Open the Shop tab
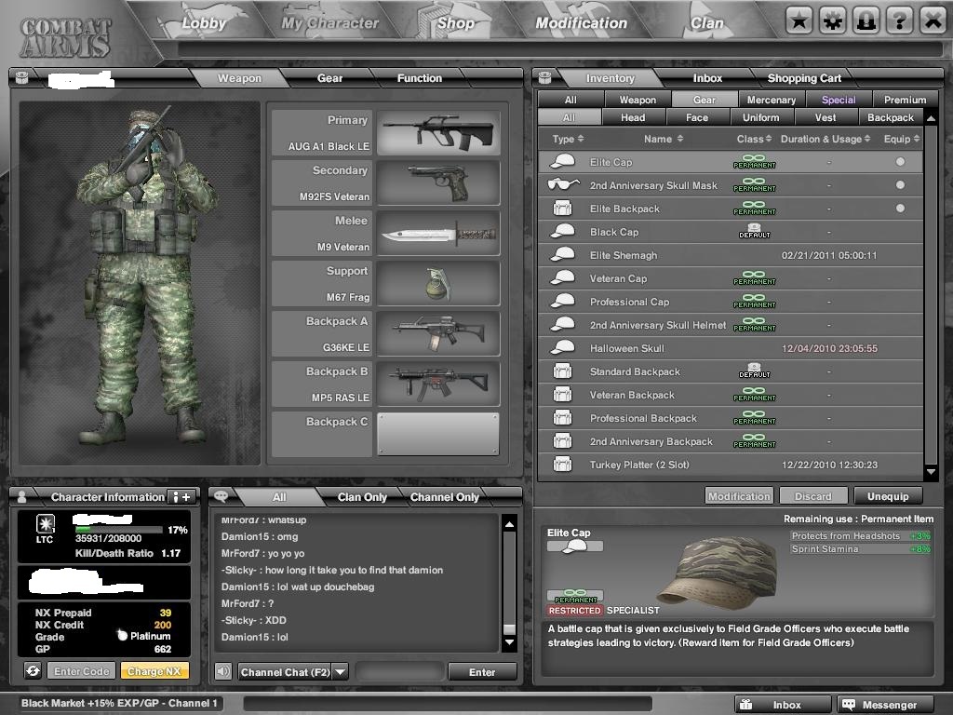The height and width of the screenshot is (715, 953). pos(455,23)
